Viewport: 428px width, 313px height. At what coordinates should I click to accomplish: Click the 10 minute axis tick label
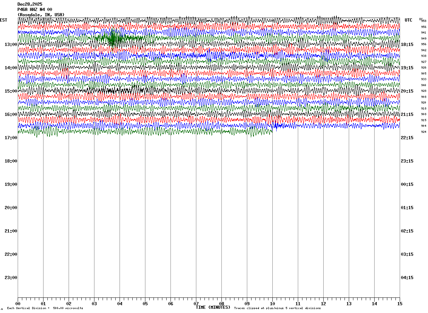[272, 303]
